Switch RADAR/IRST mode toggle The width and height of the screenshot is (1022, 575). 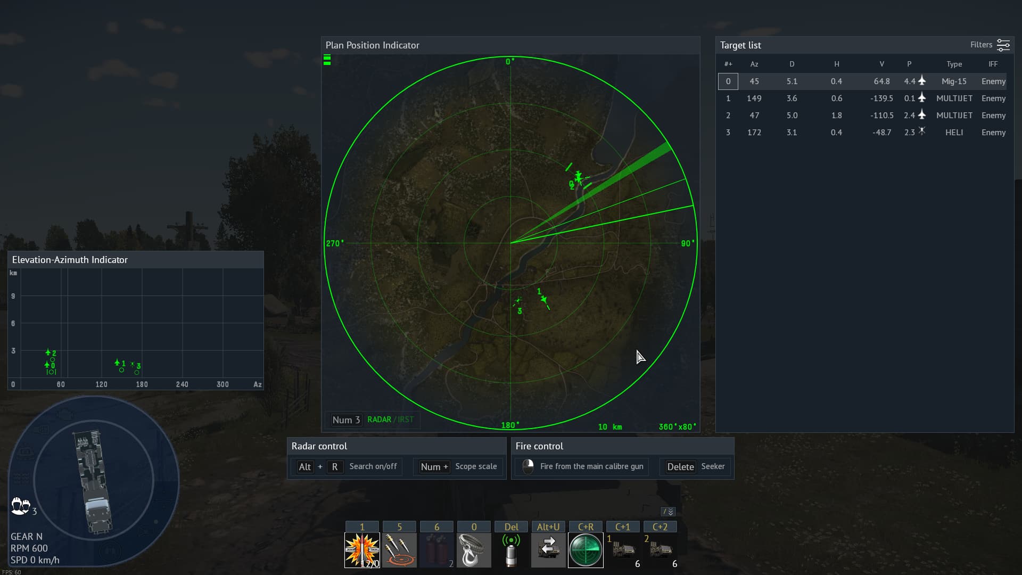390,420
